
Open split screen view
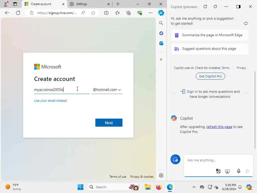pyautogui.click(x=106, y=13)
